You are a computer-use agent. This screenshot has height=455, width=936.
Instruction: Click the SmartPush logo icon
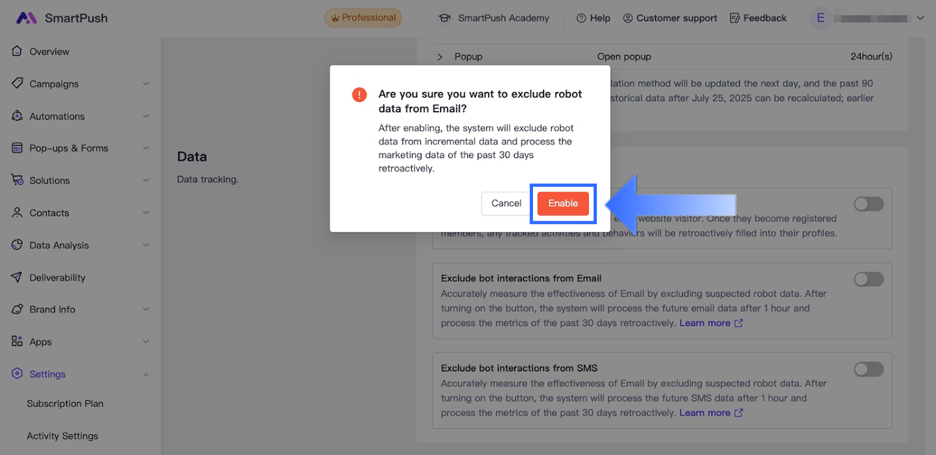(26, 18)
